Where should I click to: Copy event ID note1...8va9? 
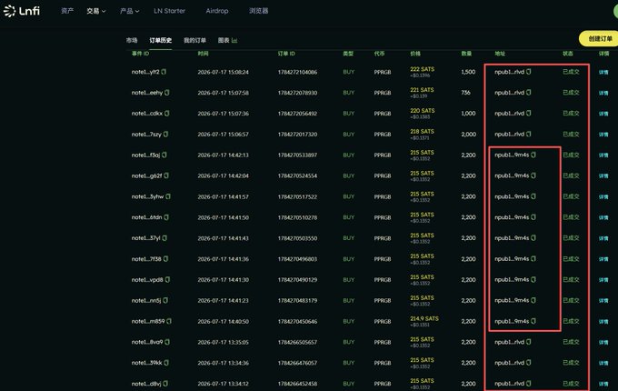(167, 342)
